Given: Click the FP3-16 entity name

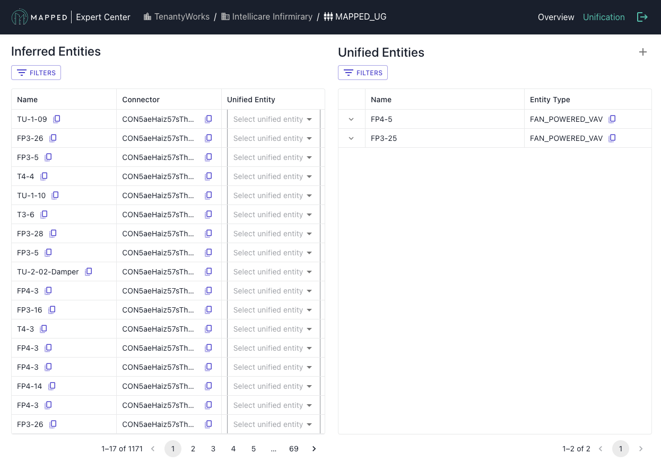Looking at the screenshot, I should tap(30, 310).
